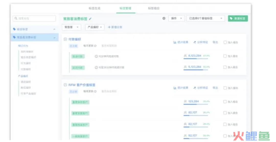Tick 加入组合 checkbox on third RFM tag row

225,124
